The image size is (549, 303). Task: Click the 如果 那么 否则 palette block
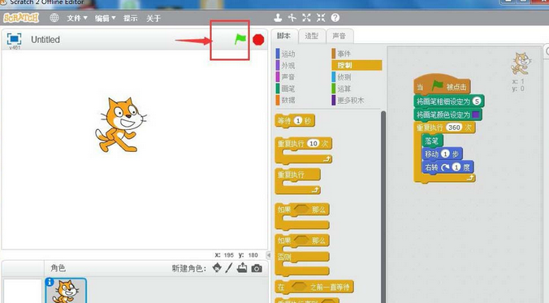[x=302, y=254]
